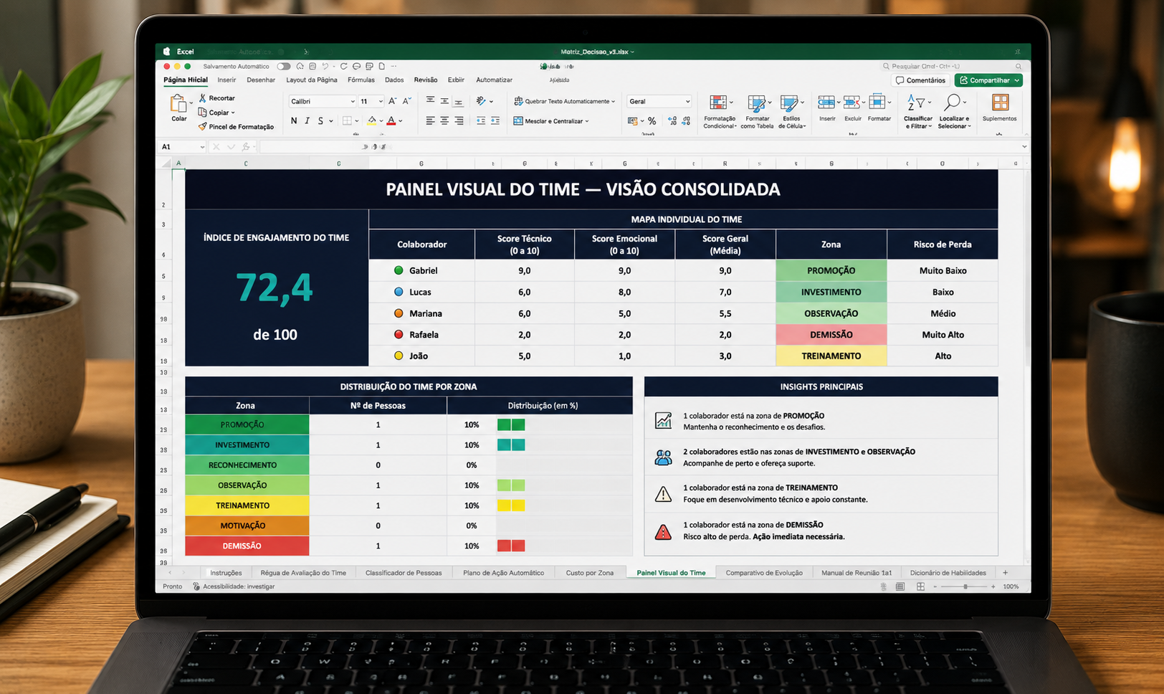Viewport: 1164px width, 694px height.
Task: Switch to Classificador de Pessoas sheet
Action: [404, 573]
